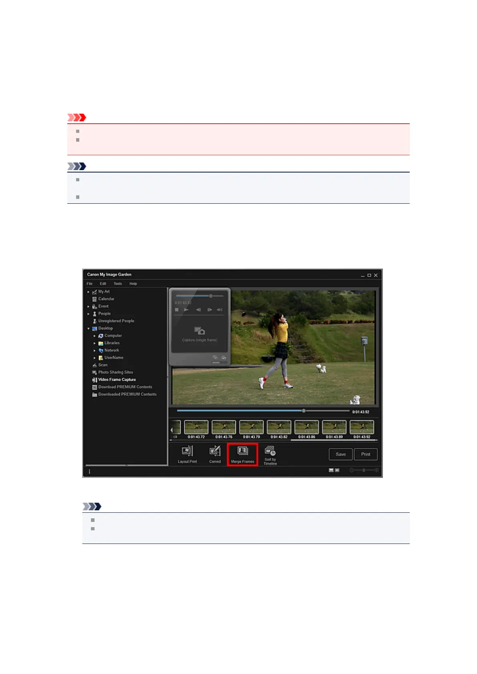Select frame thumbnail 0:01:43.92
This screenshot has width=477, height=674.
pyautogui.click(x=362, y=427)
